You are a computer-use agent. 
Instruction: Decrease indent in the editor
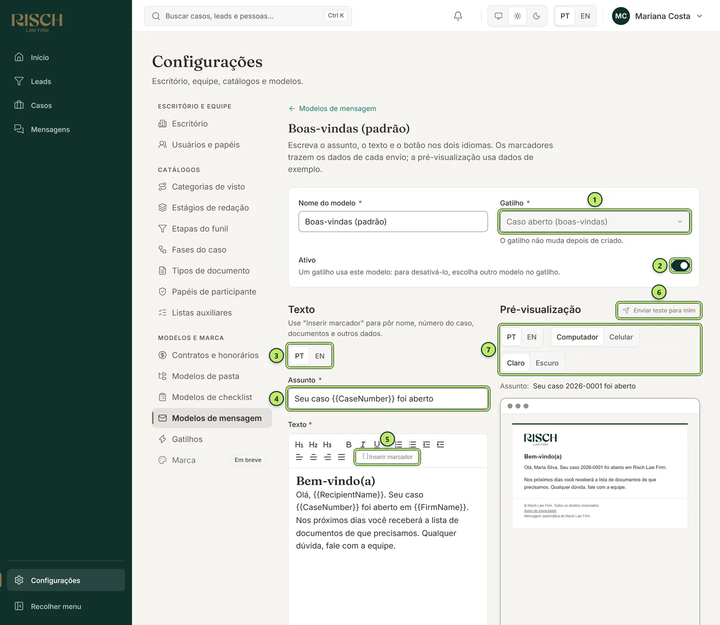coord(426,444)
